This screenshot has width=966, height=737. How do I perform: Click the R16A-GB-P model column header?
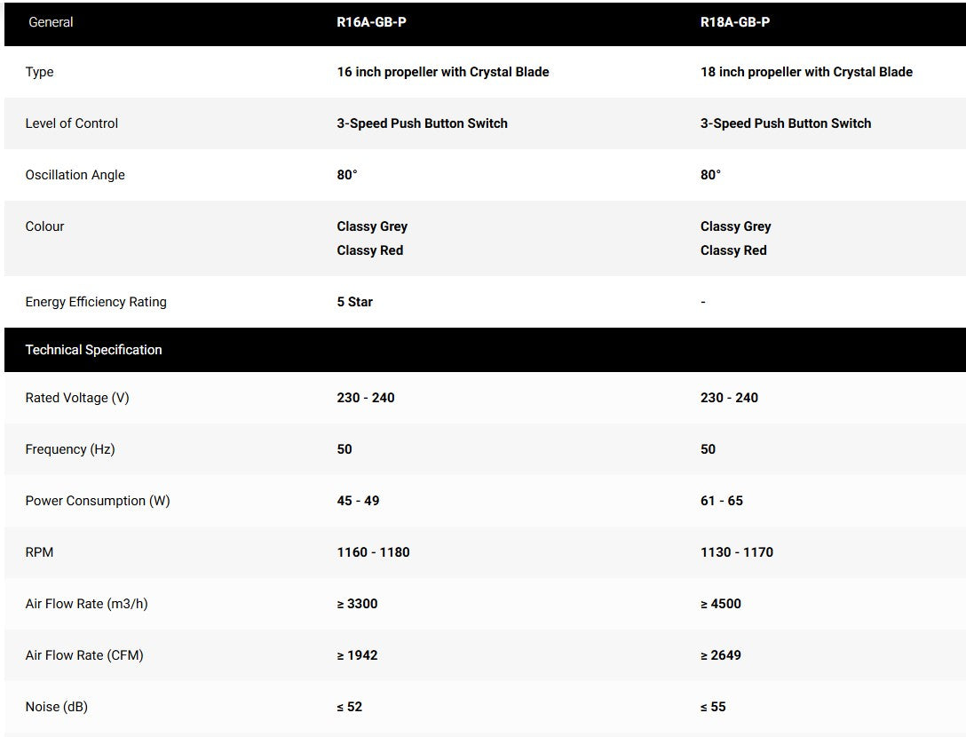click(x=371, y=22)
